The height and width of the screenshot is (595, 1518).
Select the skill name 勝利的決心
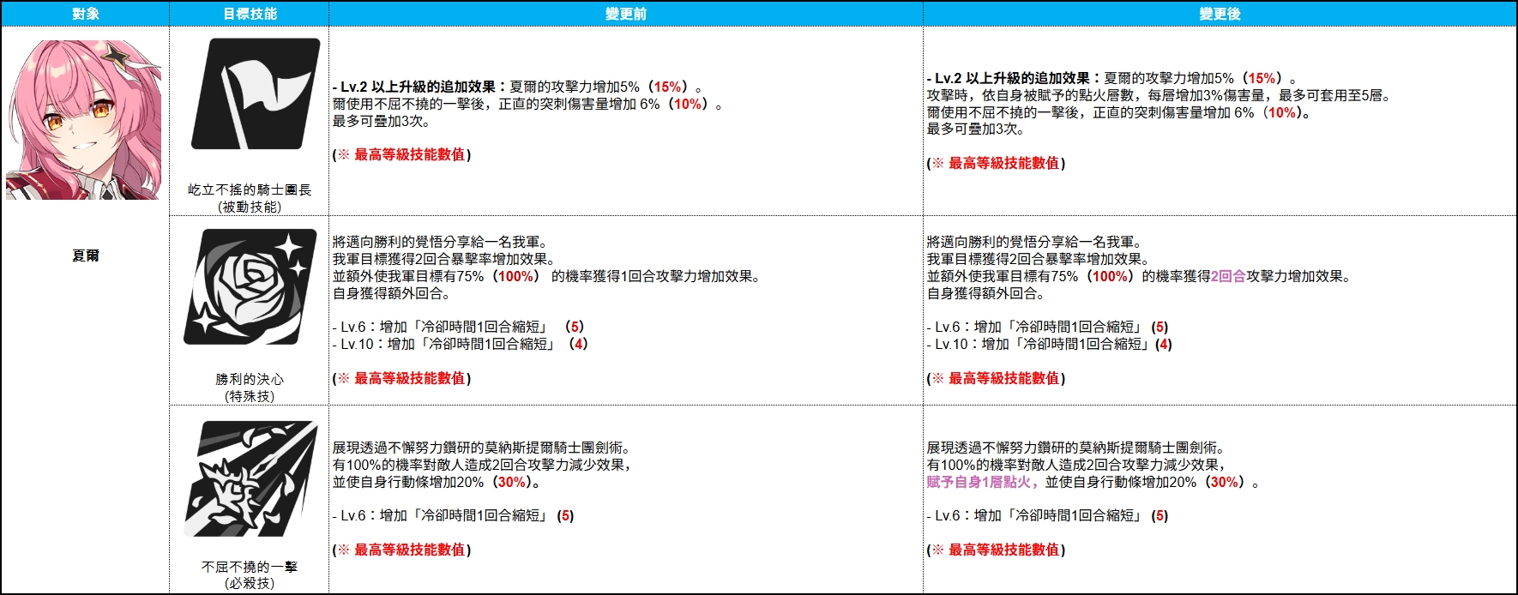250,379
